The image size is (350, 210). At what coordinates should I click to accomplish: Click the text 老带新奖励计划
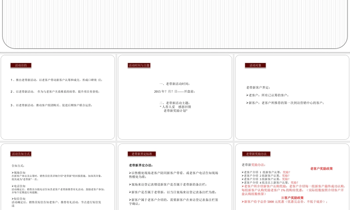pos(176,111)
